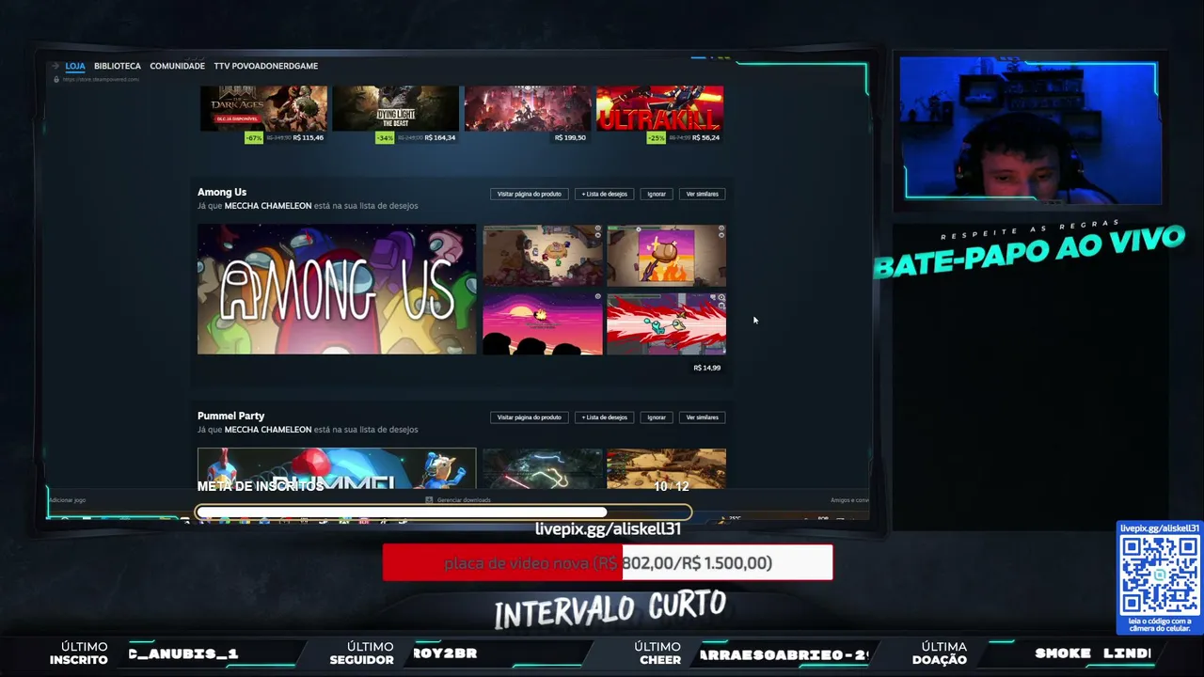Open the ULTRAKILL game capsule
This screenshot has height=677, width=1204.
659,108
